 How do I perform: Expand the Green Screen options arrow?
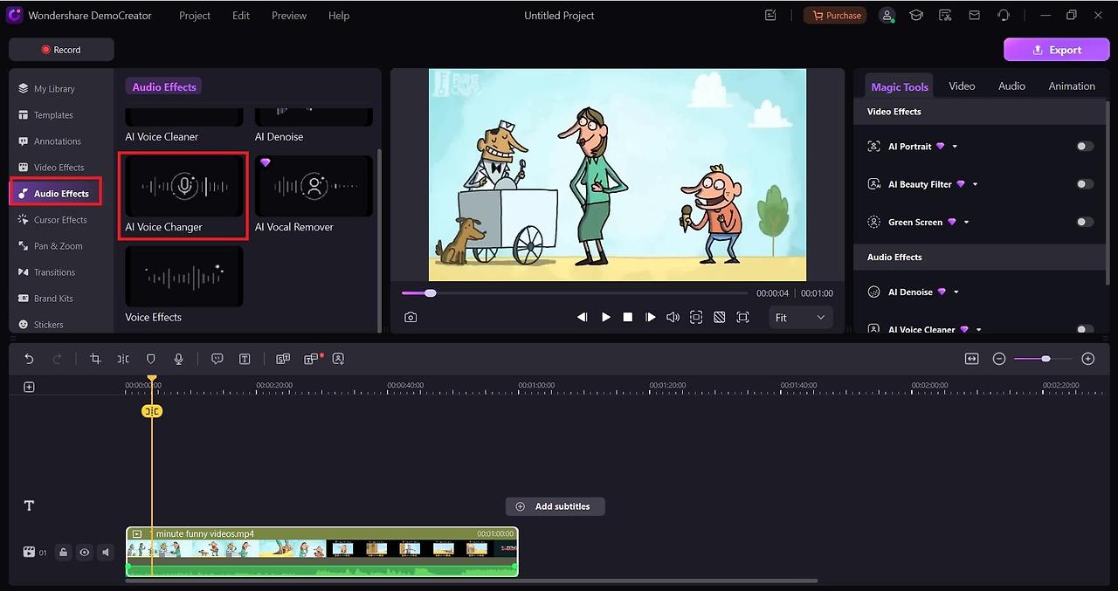[967, 222]
